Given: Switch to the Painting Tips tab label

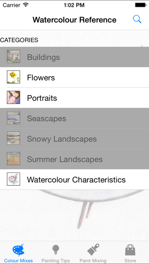Looking at the screenshot, I should tap(56, 261).
